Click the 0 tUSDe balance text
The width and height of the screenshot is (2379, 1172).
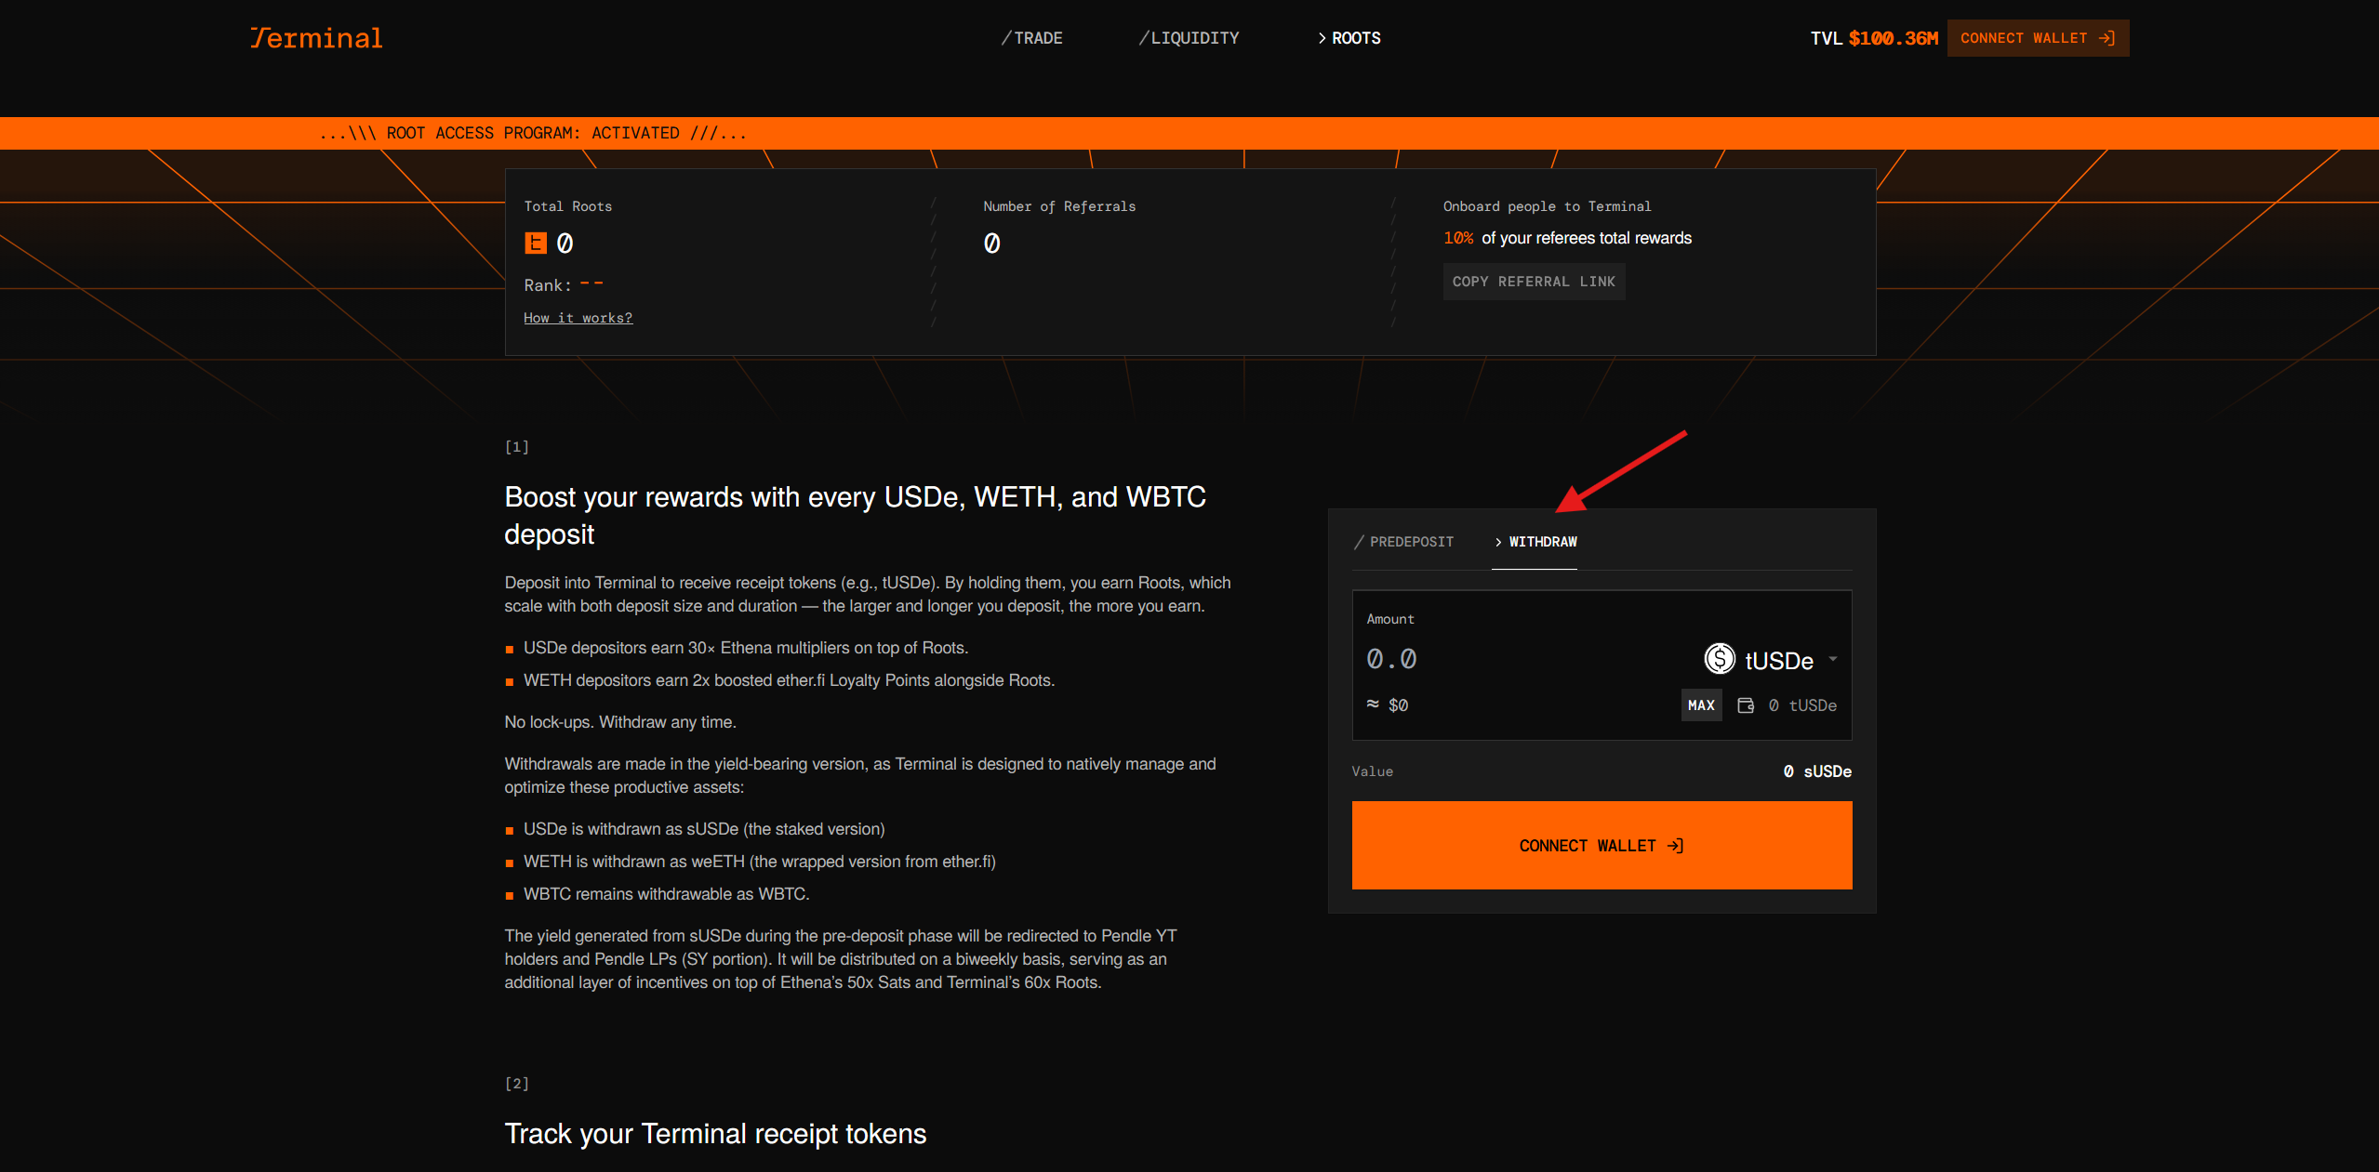coord(1801,706)
